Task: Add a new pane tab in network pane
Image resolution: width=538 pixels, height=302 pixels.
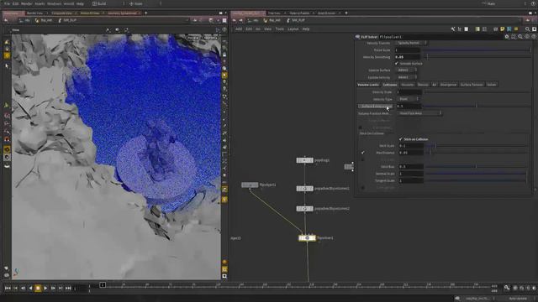Action: [346, 13]
